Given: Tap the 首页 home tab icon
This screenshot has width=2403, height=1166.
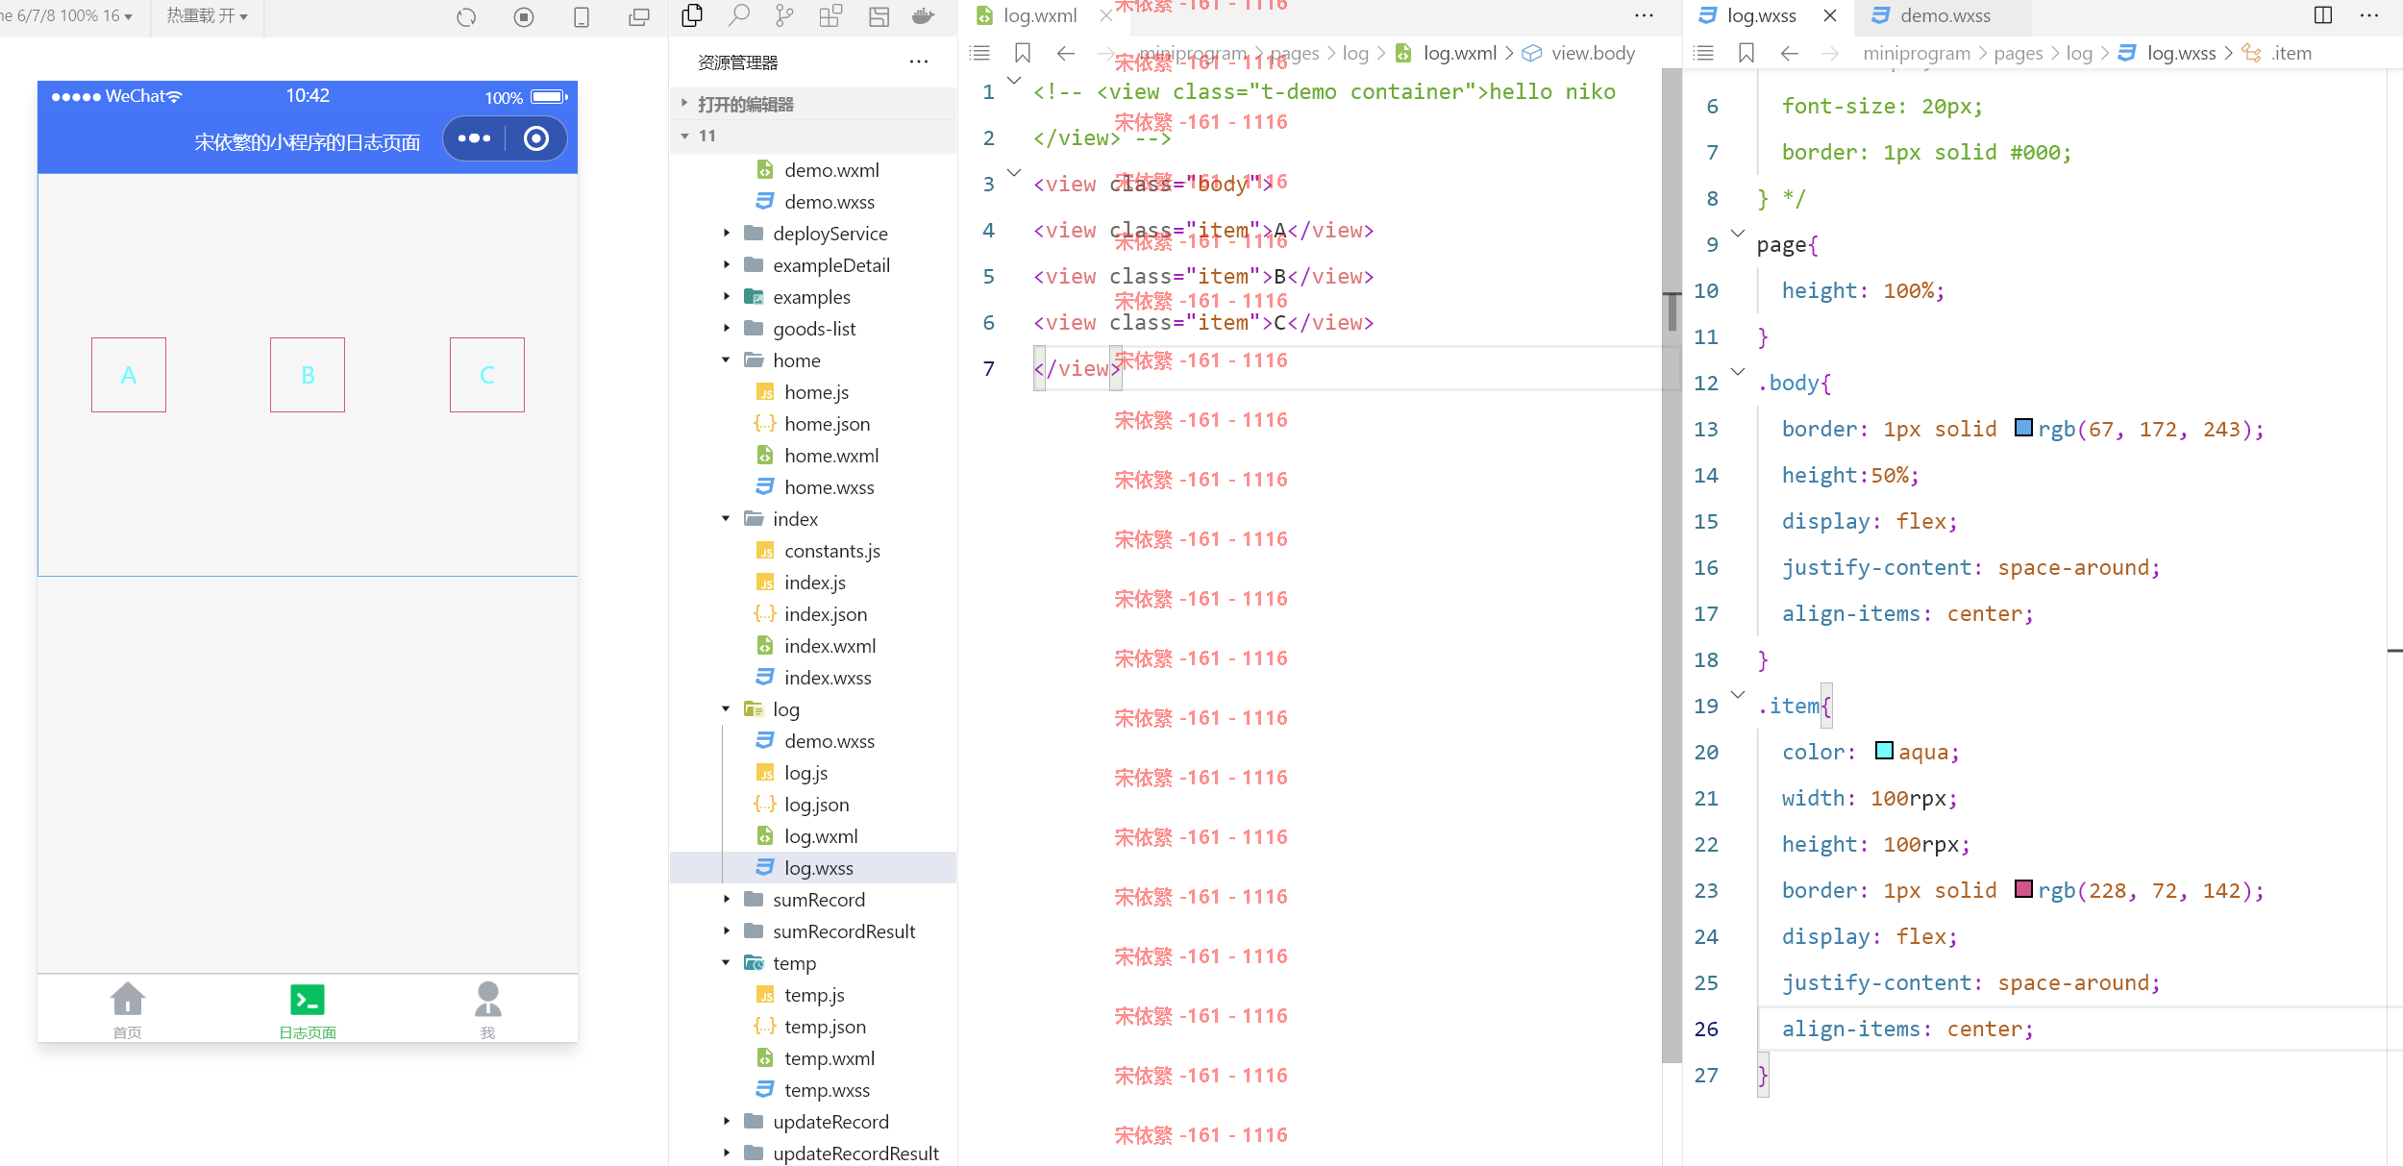Looking at the screenshot, I should [x=127, y=999].
